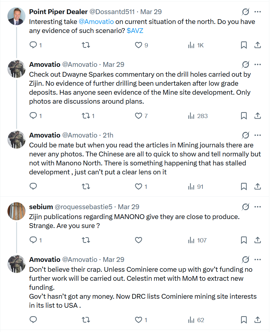Open more menu on sebium's tweet
The height and width of the screenshot is (332, 272).
pyautogui.click(x=257, y=207)
